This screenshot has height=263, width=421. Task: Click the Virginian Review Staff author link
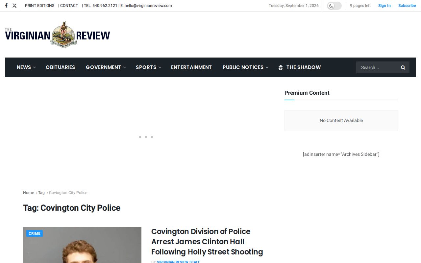coord(178,262)
